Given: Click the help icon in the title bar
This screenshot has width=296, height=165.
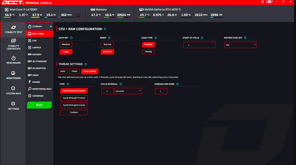Looking at the screenshot, I should click(x=262, y=2).
